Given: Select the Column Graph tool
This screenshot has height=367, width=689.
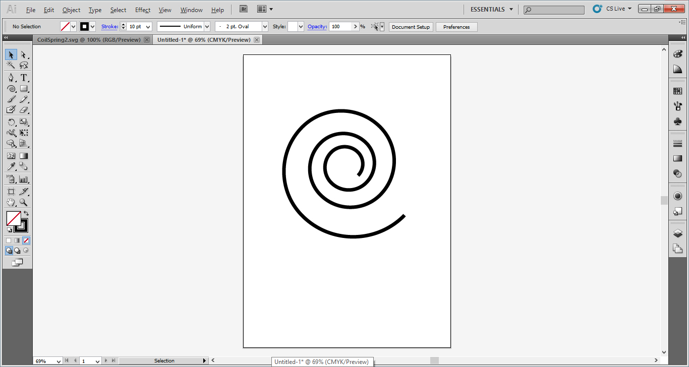Looking at the screenshot, I should coord(23,179).
